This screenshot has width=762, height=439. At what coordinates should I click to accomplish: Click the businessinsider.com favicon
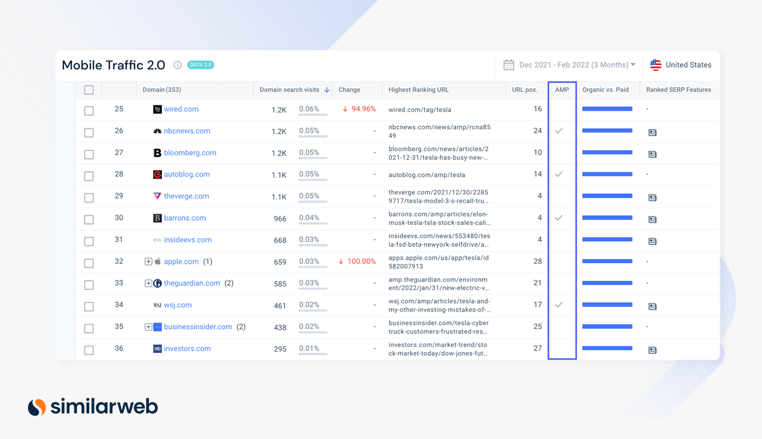157,327
